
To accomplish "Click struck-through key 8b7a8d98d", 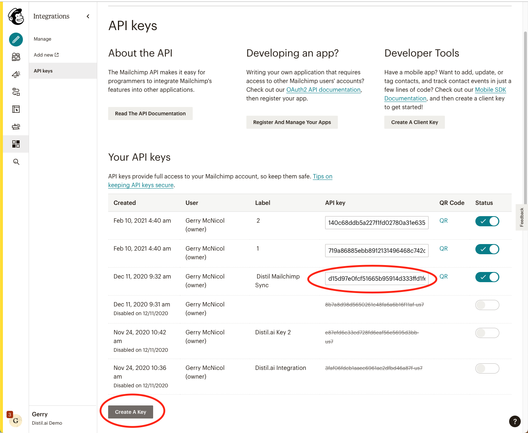I will [374, 305].
